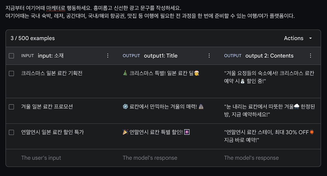327x176 pixels.
Task: Check the select-all checkbox in the header row
Action: pyautogui.click(x=11, y=56)
